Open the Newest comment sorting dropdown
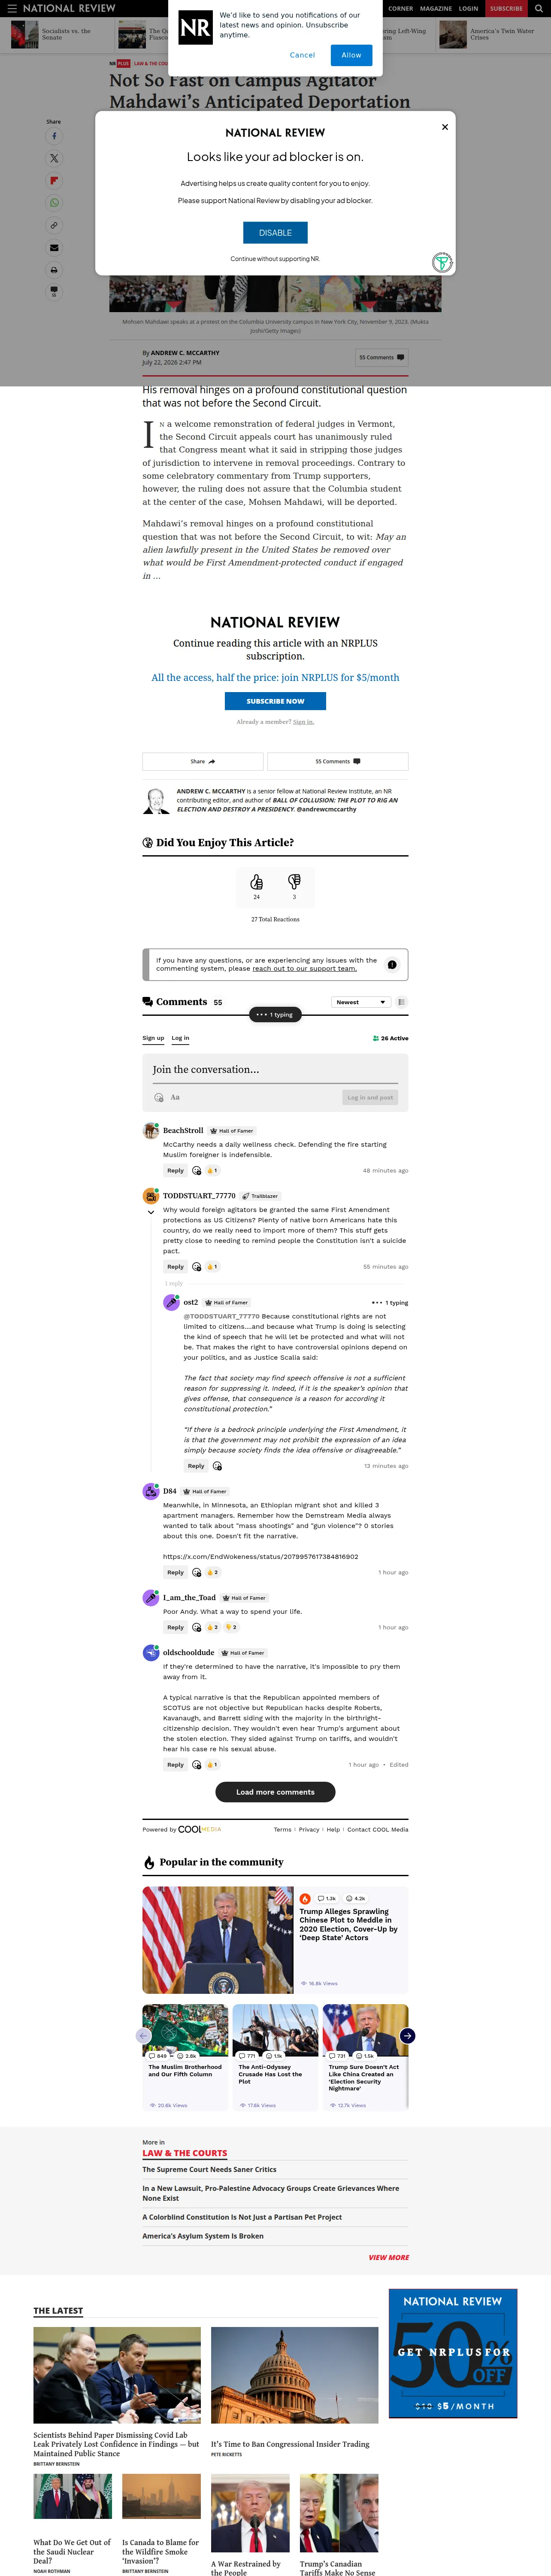551x2576 pixels. point(361,1002)
